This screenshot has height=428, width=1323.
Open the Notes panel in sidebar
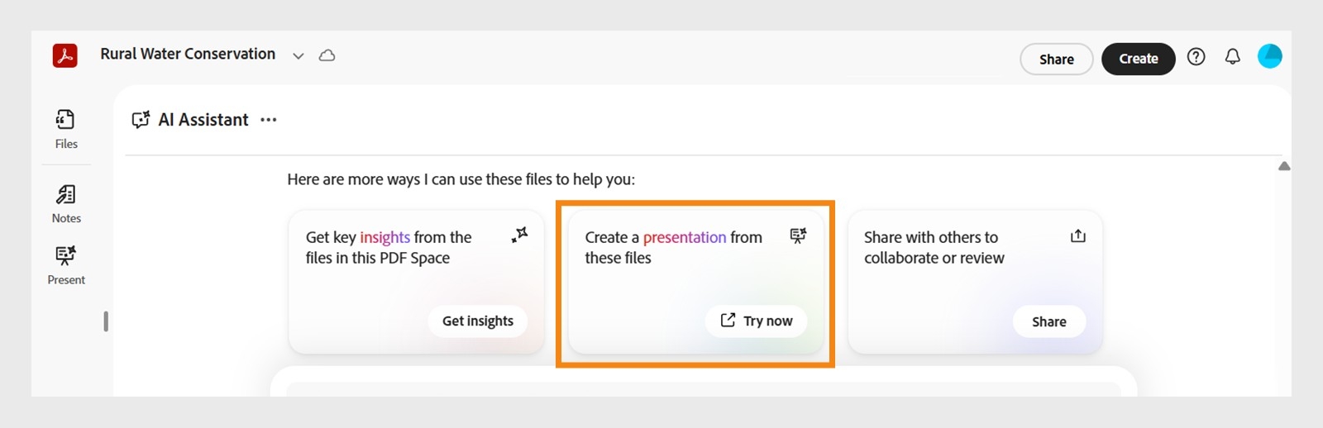point(66,203)
